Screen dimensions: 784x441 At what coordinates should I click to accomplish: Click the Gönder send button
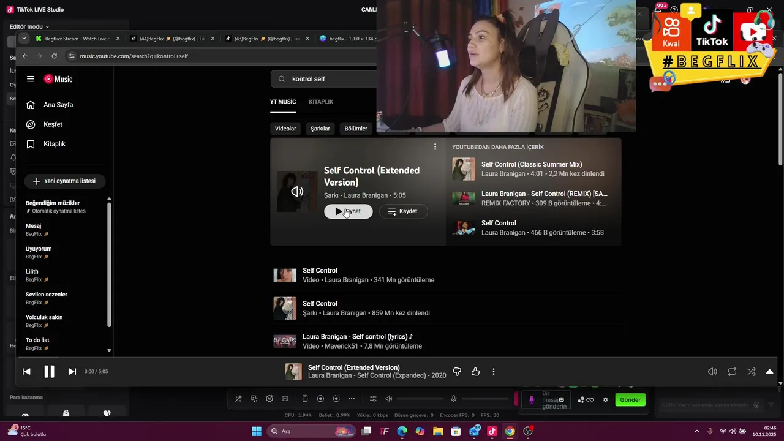click(630, 400)
